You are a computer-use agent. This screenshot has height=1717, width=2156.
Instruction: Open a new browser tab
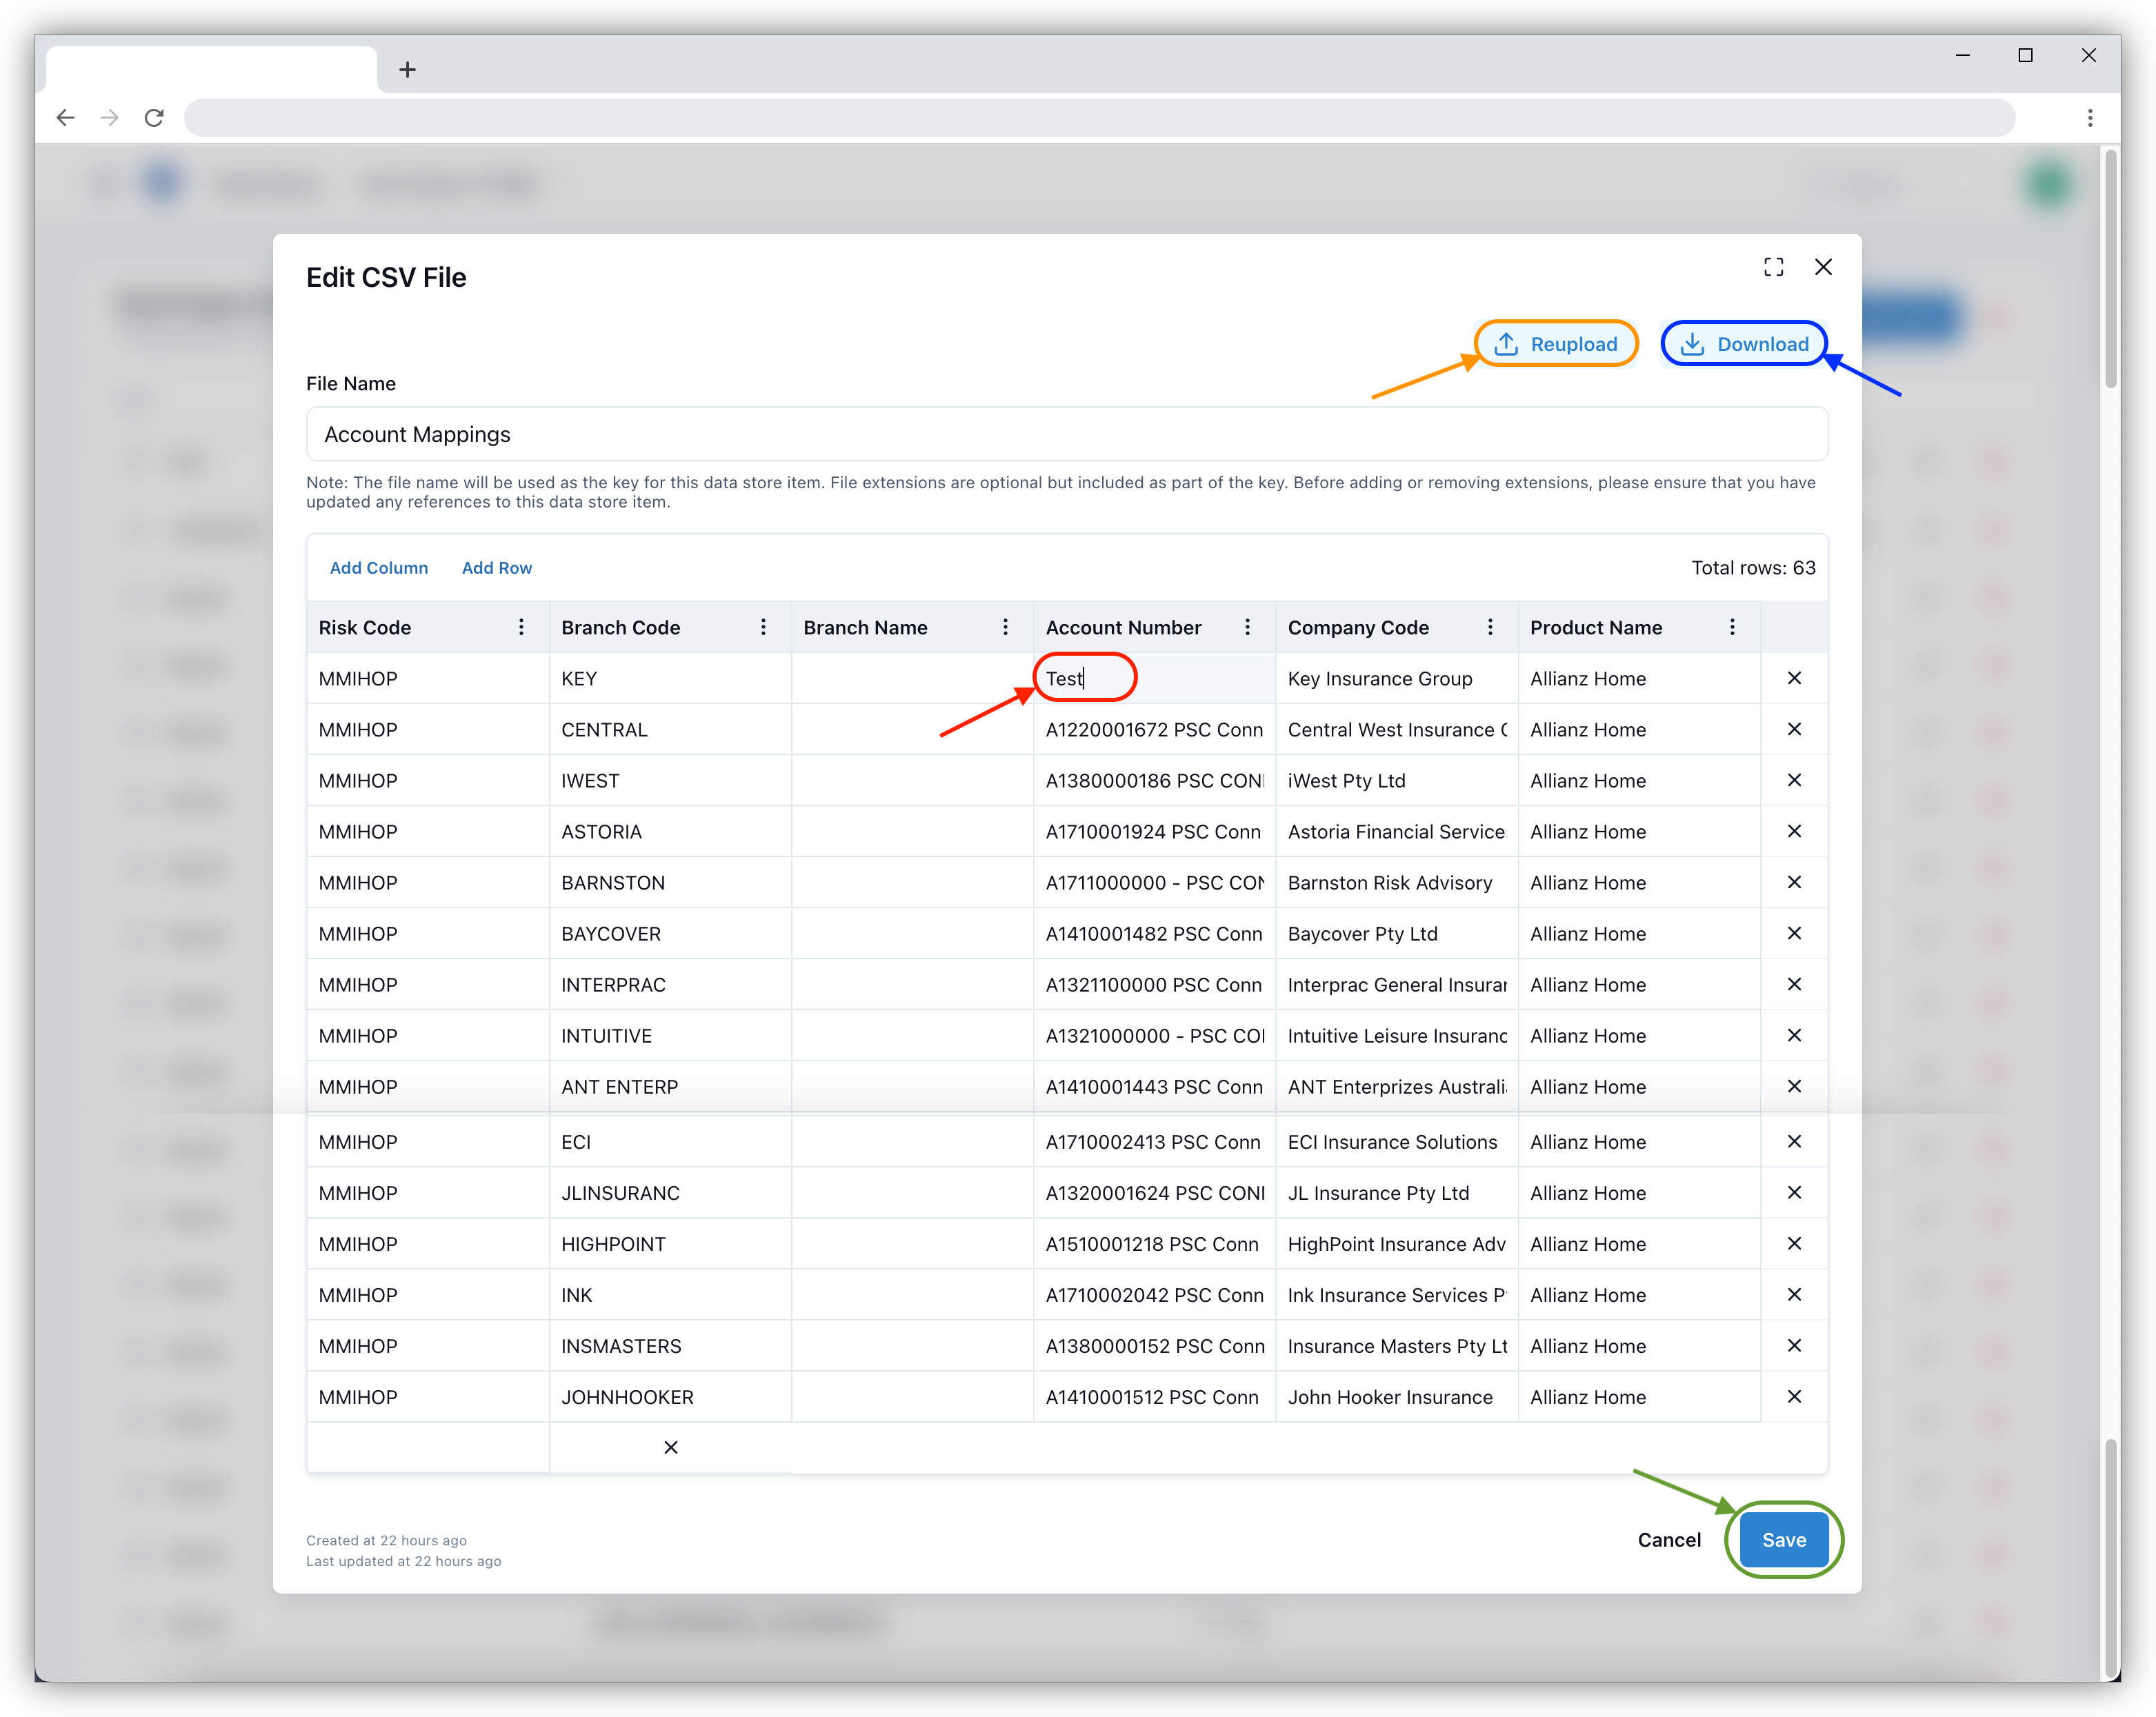[x=407, y=70]
